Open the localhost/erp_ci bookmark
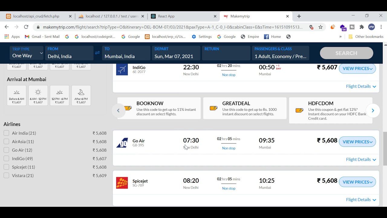This screenshot has width=387, height=218. [x=165, y=37]
